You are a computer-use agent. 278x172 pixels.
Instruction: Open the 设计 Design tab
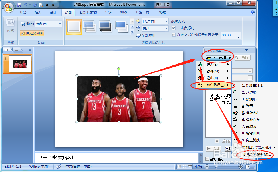[53, 12]
